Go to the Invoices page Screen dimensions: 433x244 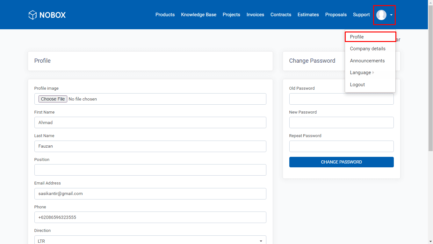[x=255, y=14]
